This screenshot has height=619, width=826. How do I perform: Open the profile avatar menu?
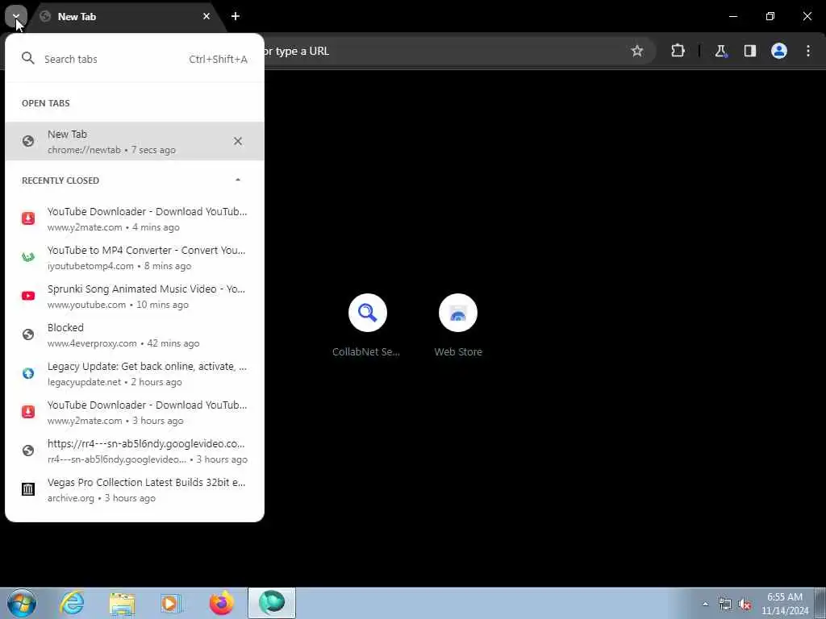(x=779, y=51)
